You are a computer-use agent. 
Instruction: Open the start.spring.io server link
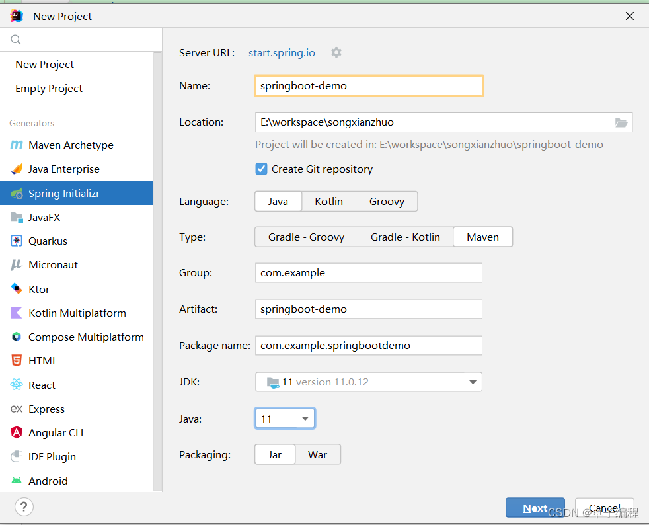coord(282,53)
